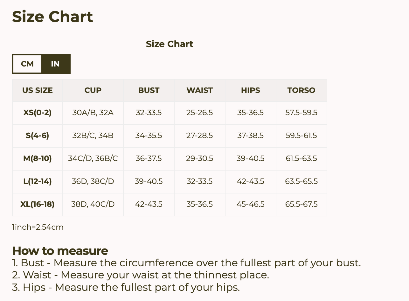Click the large Size Chart page title
The image size is (409, 301).
click(x=52, y=17)
